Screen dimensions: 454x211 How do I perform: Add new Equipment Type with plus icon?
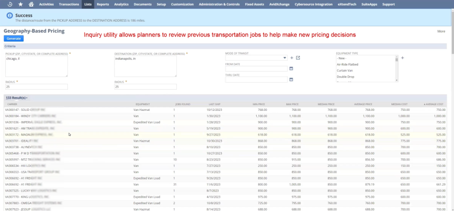(x=403, y=58)
